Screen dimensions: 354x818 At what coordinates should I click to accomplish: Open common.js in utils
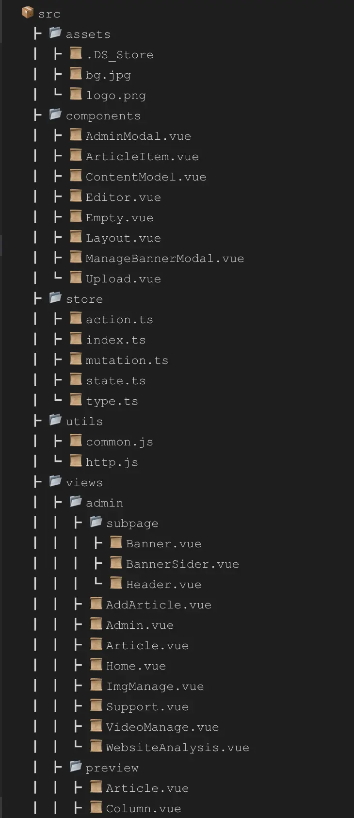coord(119,442)
